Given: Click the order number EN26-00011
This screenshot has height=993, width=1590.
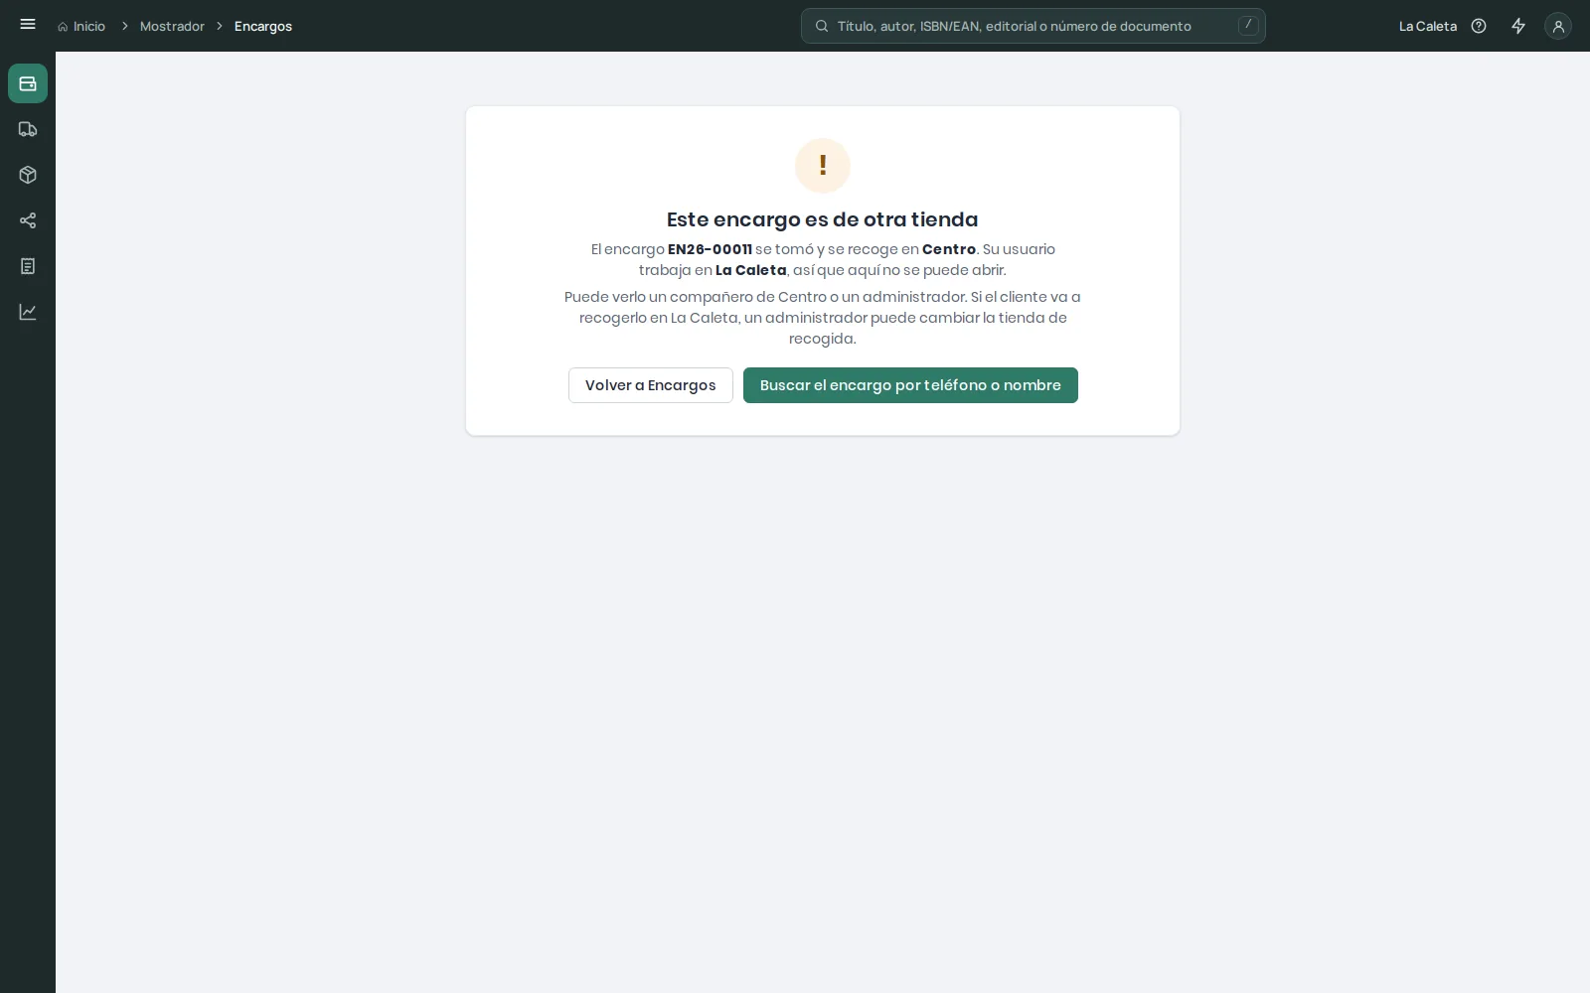Looking at the screenshot, I should tap(710, 249).
